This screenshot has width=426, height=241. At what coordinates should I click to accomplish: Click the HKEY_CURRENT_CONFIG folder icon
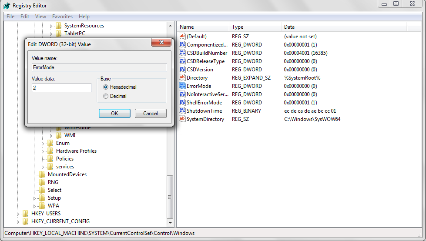(26, 221)
